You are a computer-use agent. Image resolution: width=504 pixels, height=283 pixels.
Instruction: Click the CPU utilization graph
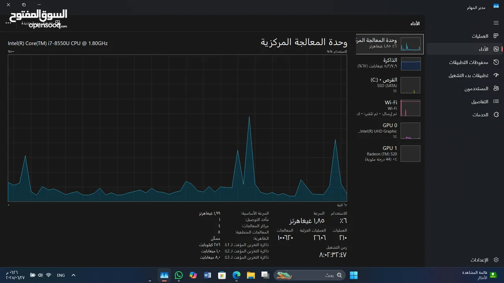click(177, 128)
